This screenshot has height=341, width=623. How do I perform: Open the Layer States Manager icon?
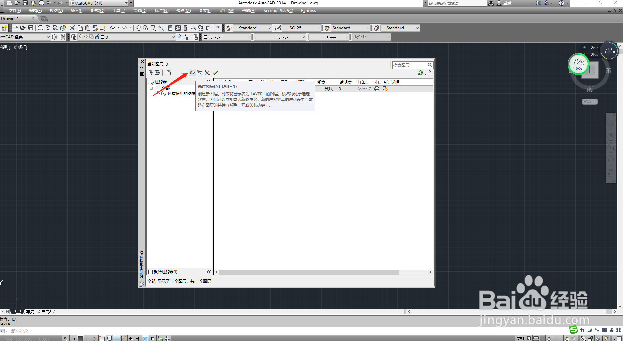pyautogui.click(x=168, y=73)
